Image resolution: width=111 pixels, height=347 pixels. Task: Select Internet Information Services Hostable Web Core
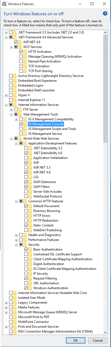pyautogui.click(x=52, y=293)
